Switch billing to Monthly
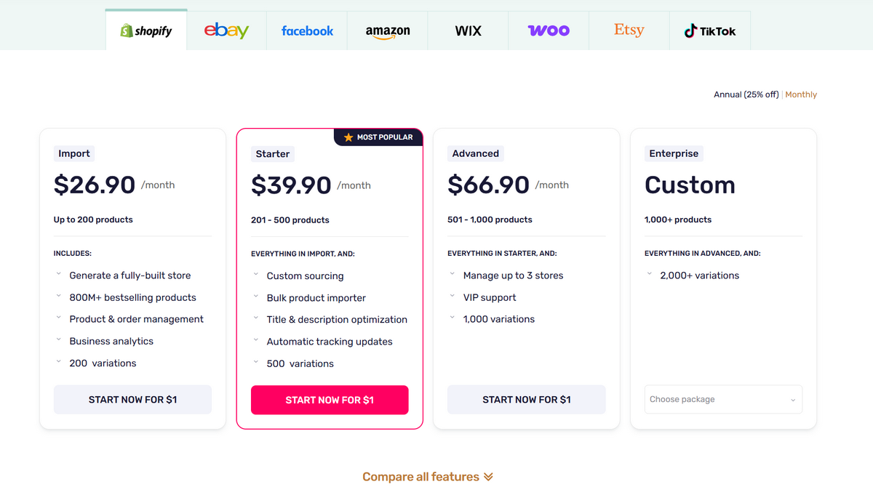Screen dimensions: 873x503 tap(800, 94)
